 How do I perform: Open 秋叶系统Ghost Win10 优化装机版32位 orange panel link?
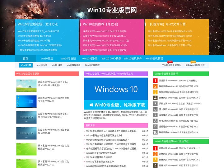170,36
